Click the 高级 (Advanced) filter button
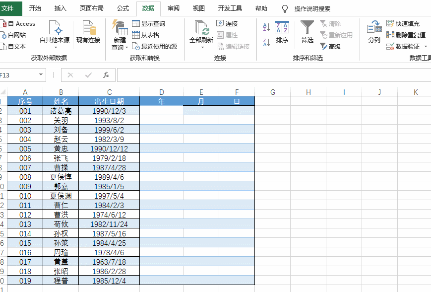 330,47
